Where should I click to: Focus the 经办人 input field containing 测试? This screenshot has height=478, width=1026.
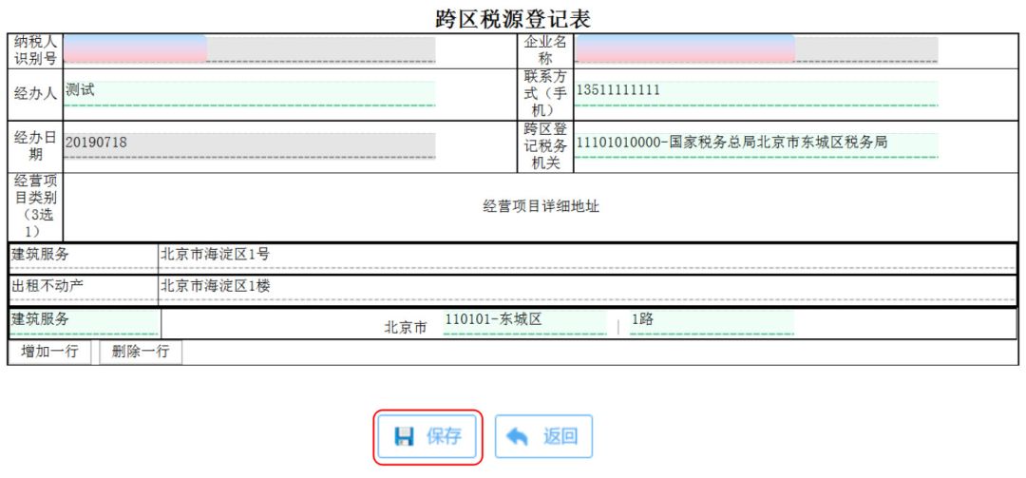coord(250,94)
